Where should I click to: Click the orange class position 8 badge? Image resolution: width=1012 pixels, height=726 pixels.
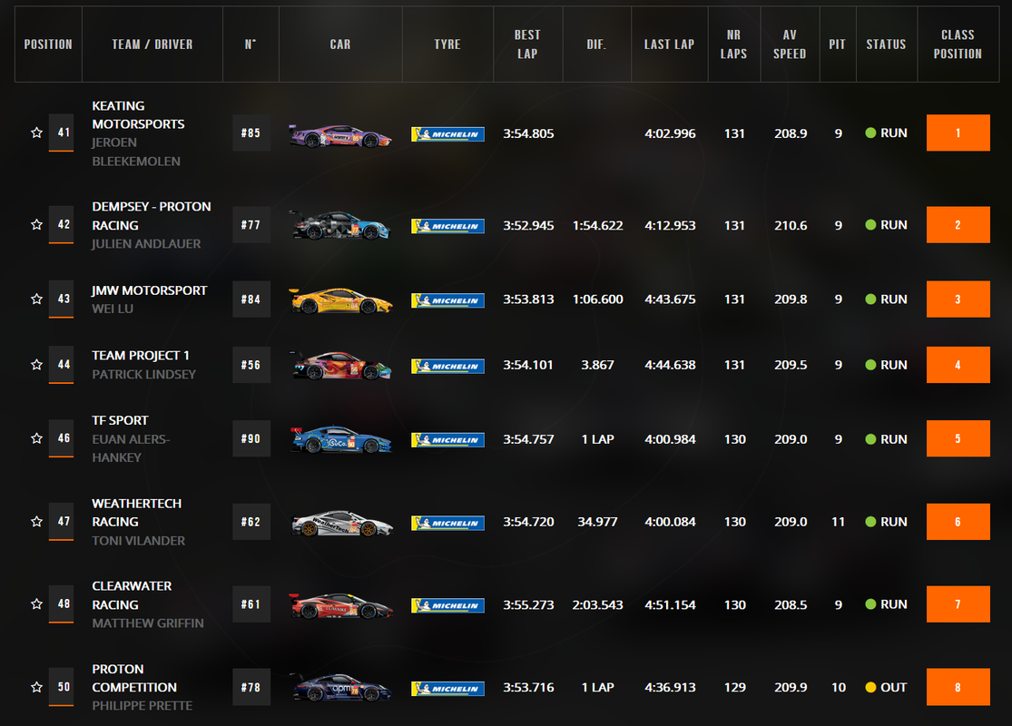[x=958, y=687]
